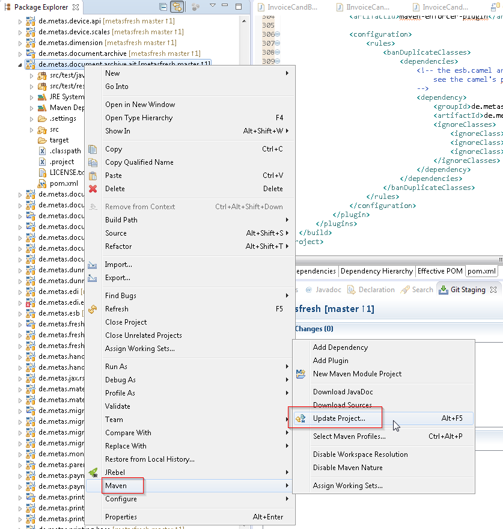Click the JRebel rocket icon

[93, 472]
